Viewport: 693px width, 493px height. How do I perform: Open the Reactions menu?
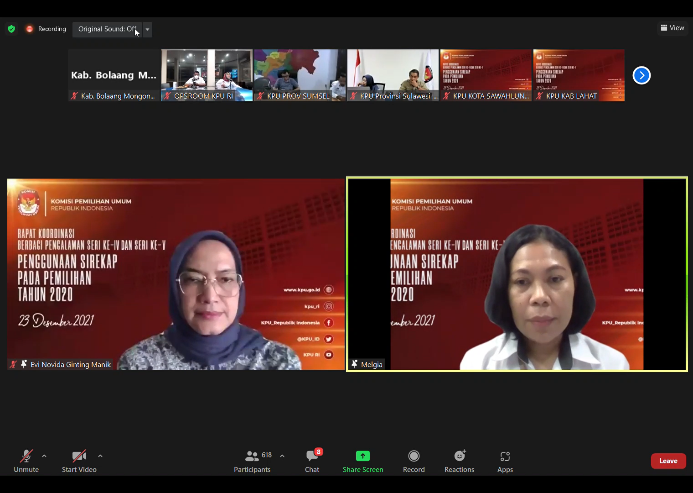tap(459, 461)
